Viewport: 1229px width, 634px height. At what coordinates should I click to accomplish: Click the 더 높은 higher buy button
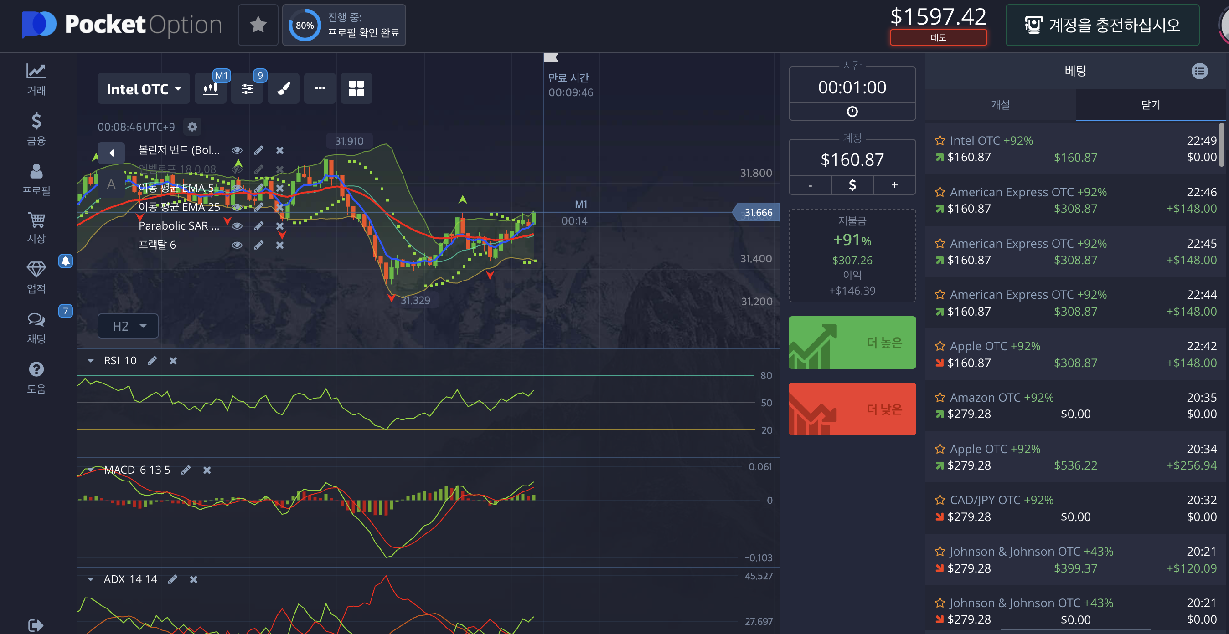pos(852,342)
